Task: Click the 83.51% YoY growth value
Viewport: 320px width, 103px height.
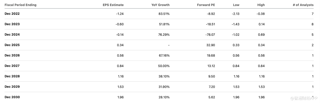Action: pos(164,14)
